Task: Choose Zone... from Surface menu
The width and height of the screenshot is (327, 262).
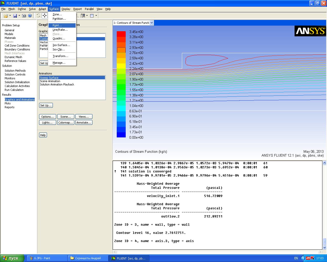Action: tap(62, 15)
